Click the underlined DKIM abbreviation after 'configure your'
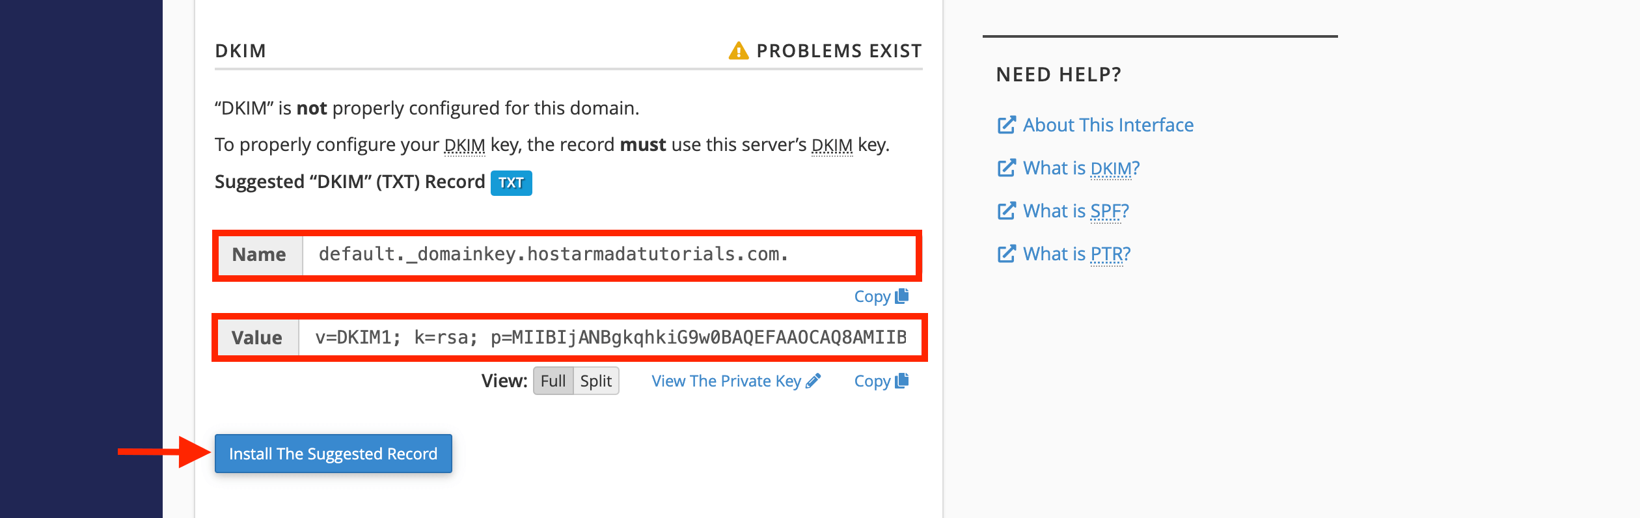This screenshot has width=1640, height=518. (x=465, y=145)
